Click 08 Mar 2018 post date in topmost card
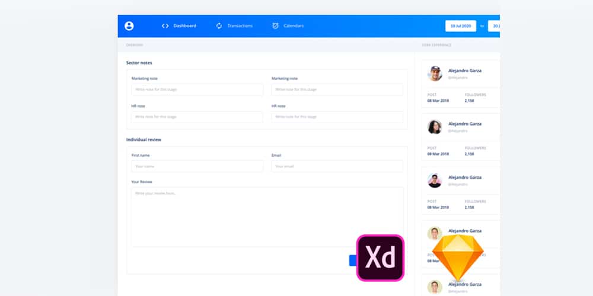Image resolution: width=593 pixels, height=296 pixels. [438, 101]
